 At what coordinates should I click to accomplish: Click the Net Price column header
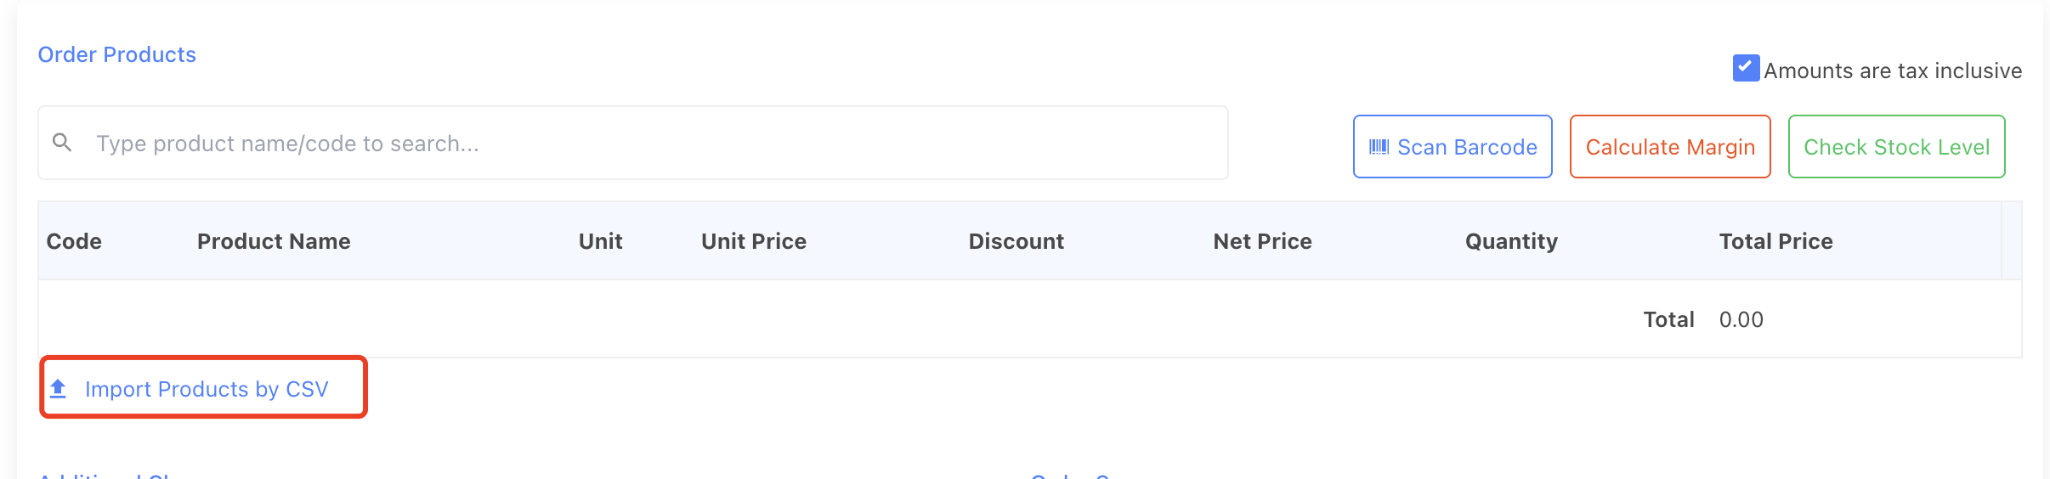[x=1262, y=241]
